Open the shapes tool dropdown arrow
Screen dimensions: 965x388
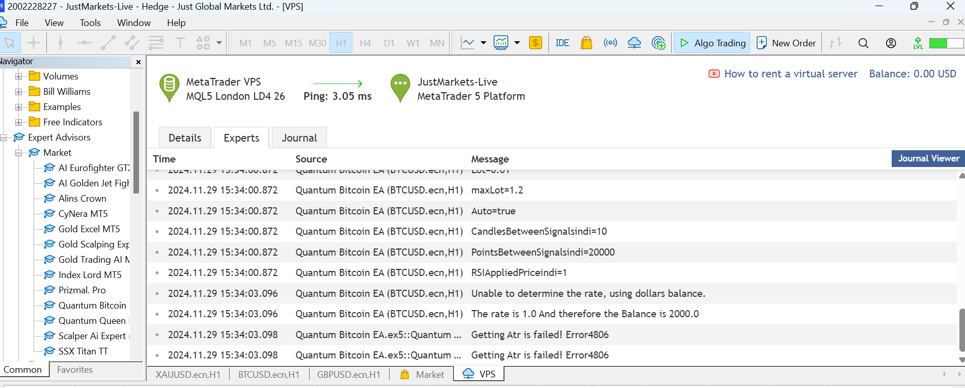point(219,43)
